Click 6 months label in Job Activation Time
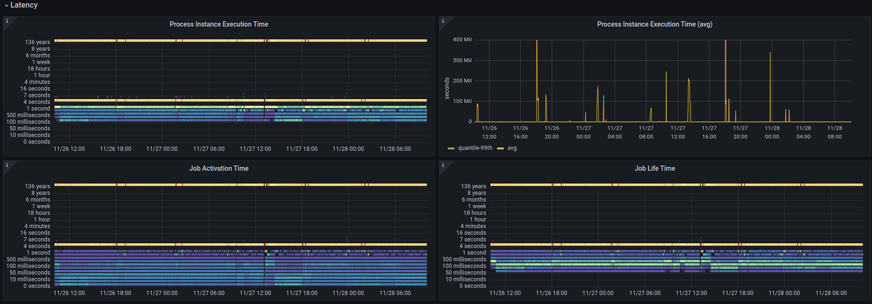This screenshot has width=872, height=304. pos(38,200)
